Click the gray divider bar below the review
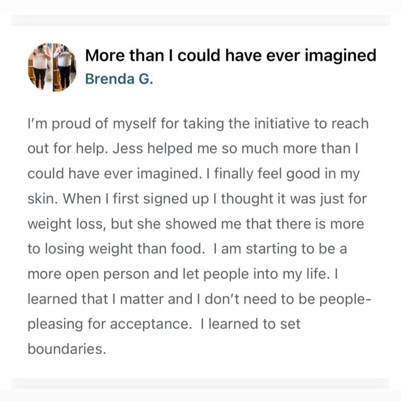The width and height of the screenshot is (401, 401). click(200, 383)
